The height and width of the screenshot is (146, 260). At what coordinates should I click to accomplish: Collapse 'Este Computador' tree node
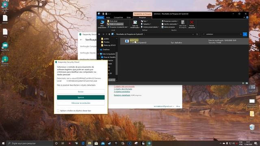pyautogui.click(x=98, y=54)
